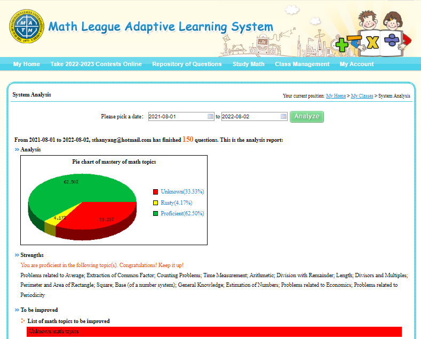This screenshot has width=421, height=339.
Task: Click the System Analysis page heading
Action: (31, 95)
